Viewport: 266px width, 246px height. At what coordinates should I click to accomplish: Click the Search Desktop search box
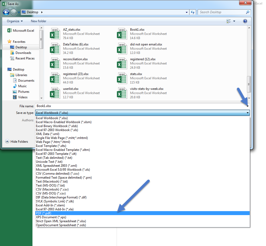click(224, 12)
